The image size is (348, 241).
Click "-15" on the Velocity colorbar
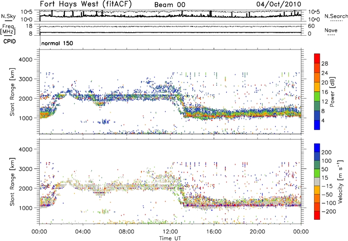(327, 186)
